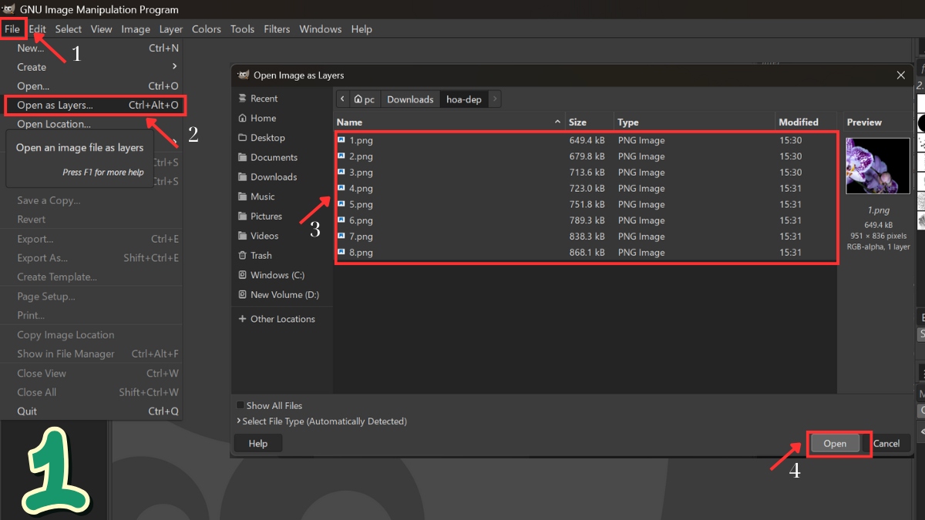The image size is (925, 520).
Task: Close the Open Image as Layers dialog
Action: pyautogui.click(x=900, y=75)
